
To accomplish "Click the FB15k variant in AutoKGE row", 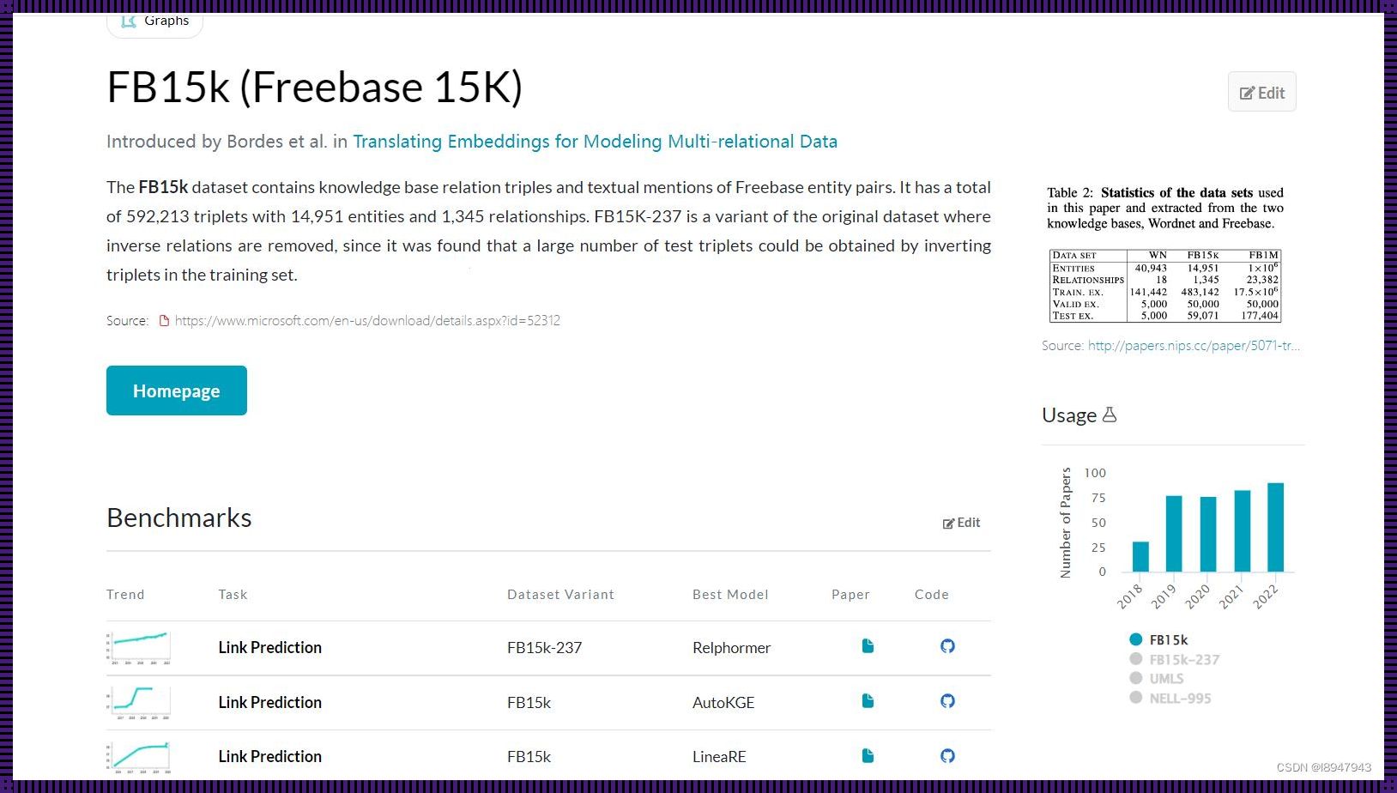I will point(529,703).
